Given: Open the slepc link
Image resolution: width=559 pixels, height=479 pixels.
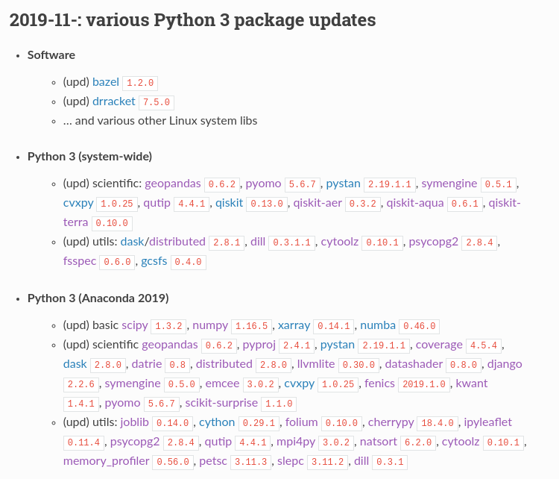Looking at the screenshot, I should pos(291,461).
